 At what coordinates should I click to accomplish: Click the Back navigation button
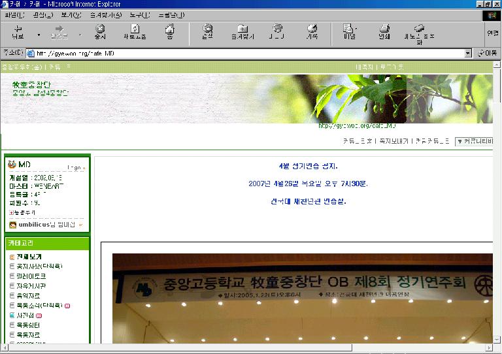18,31
